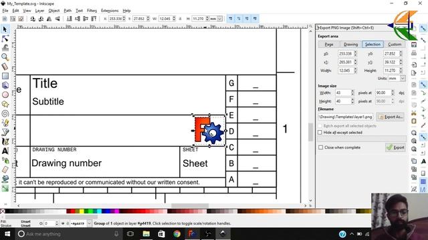Enable Hide all except selected checkbox

tap(320, 132)
